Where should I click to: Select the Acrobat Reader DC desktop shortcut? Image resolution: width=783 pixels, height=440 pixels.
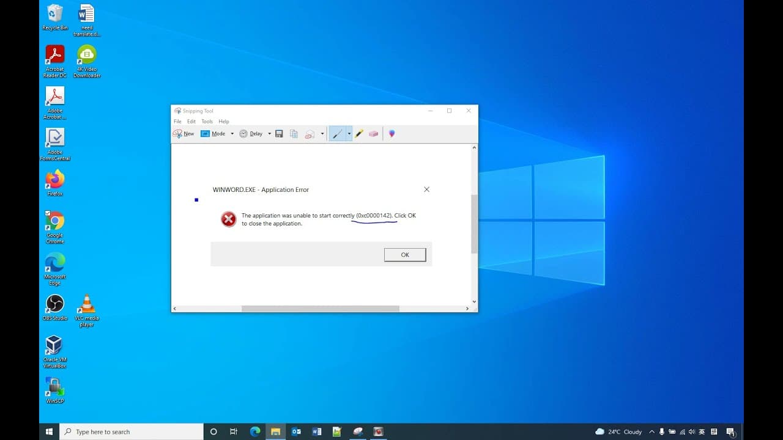pyautogui.click(x=55, y=61)
